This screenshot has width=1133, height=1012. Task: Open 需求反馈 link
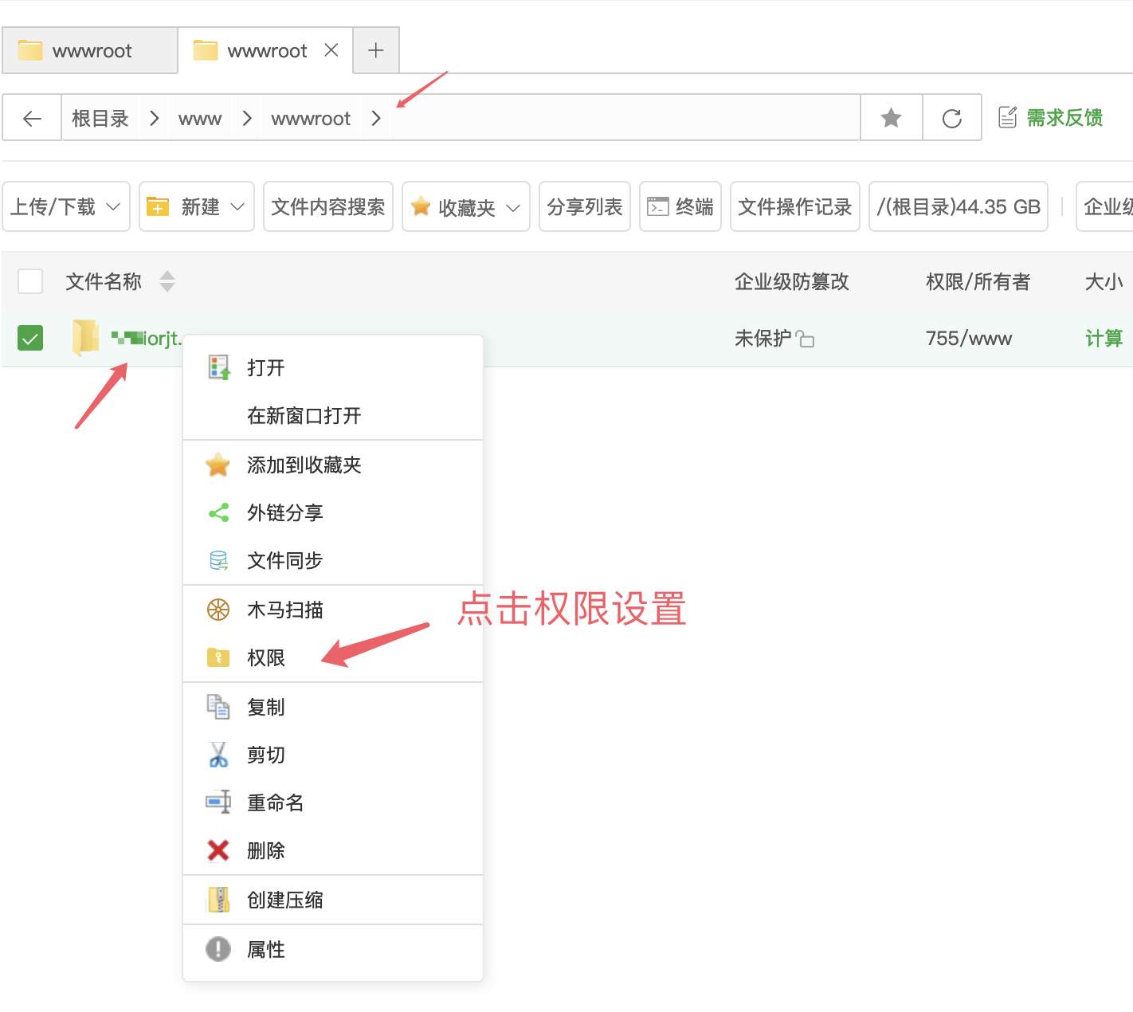[x=1064, y=118]
